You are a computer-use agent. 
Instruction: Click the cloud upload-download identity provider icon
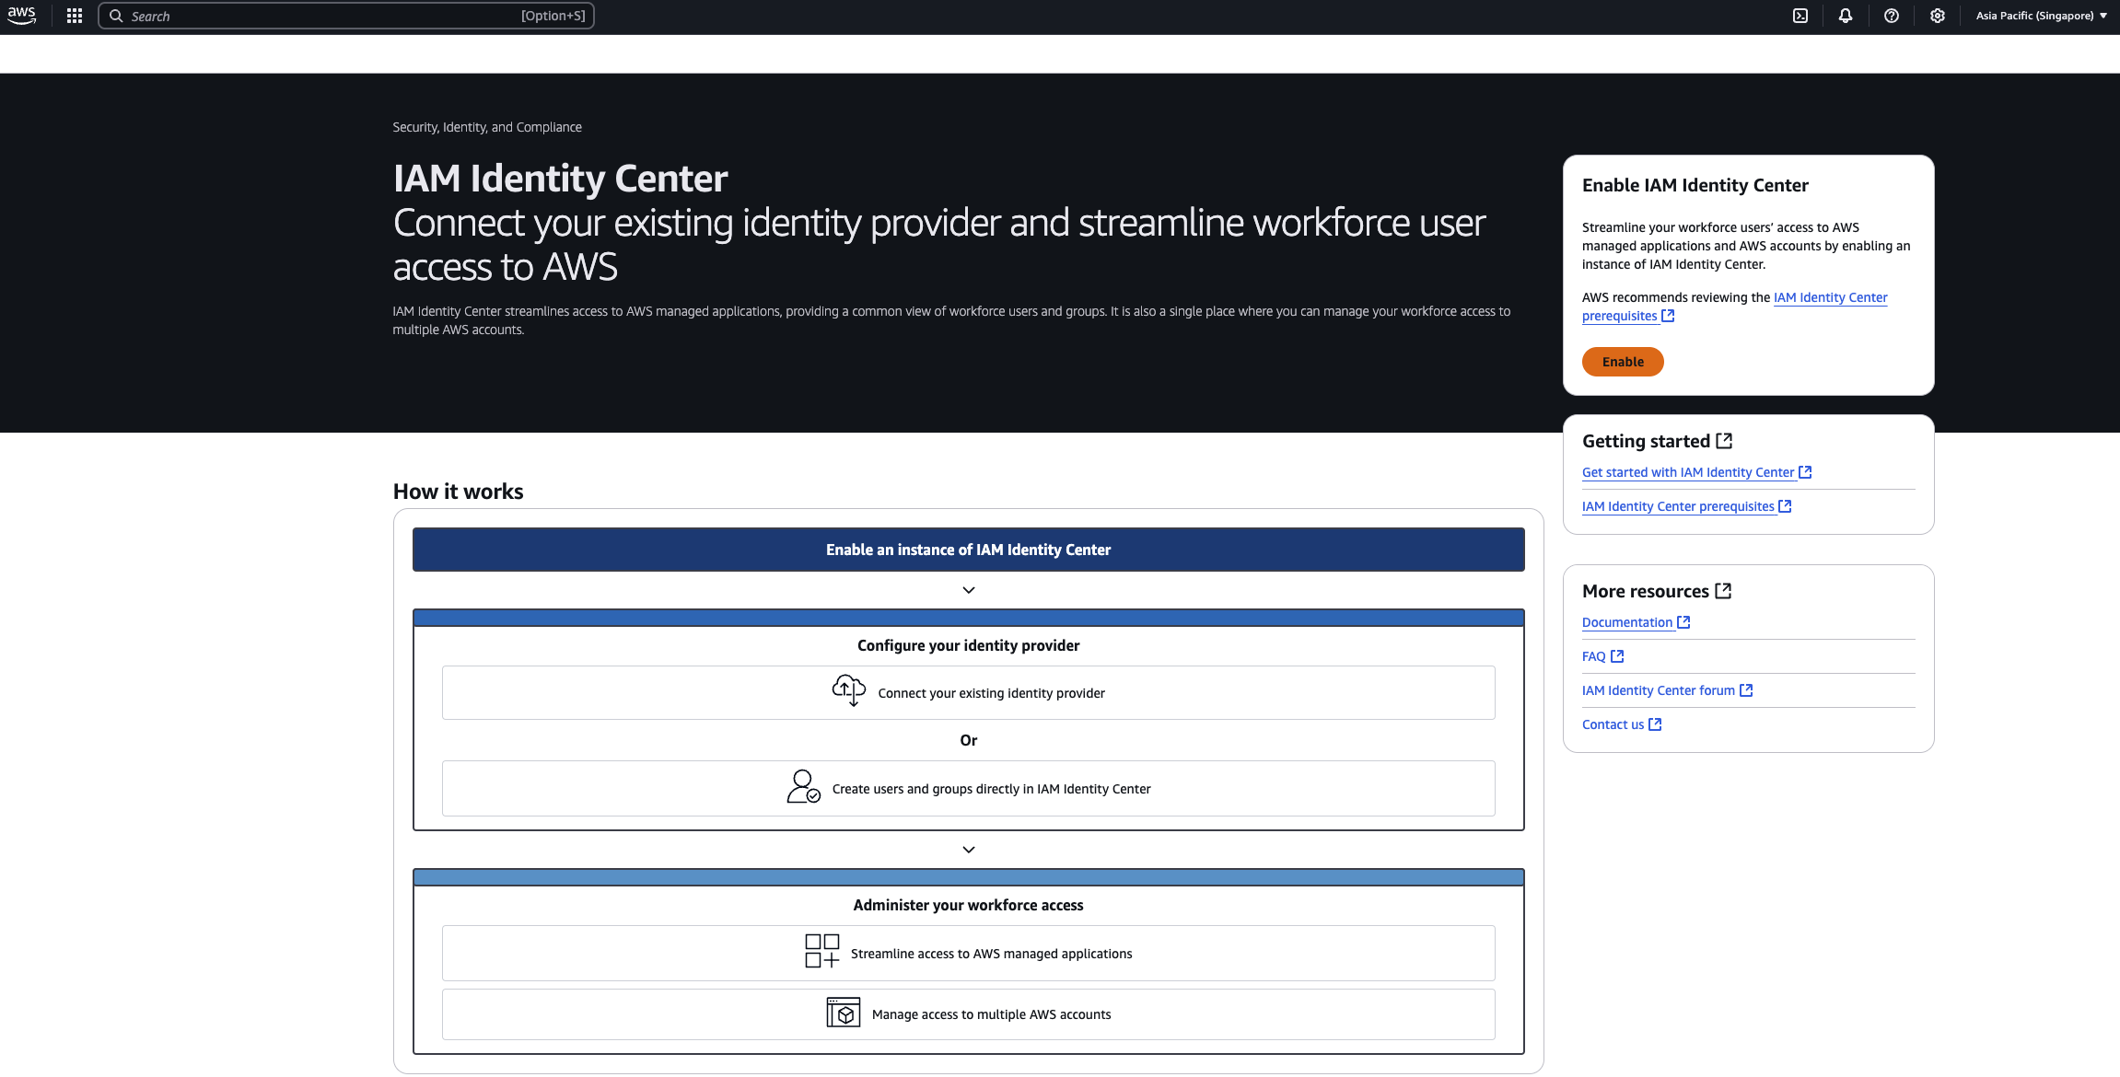coord(849,690)
